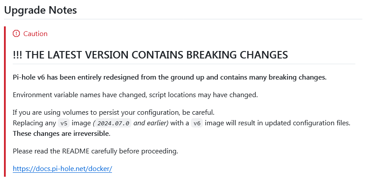Click the "v5" inline code tag
Viewport: 369px width, 182px height.
tap(64, 123)
